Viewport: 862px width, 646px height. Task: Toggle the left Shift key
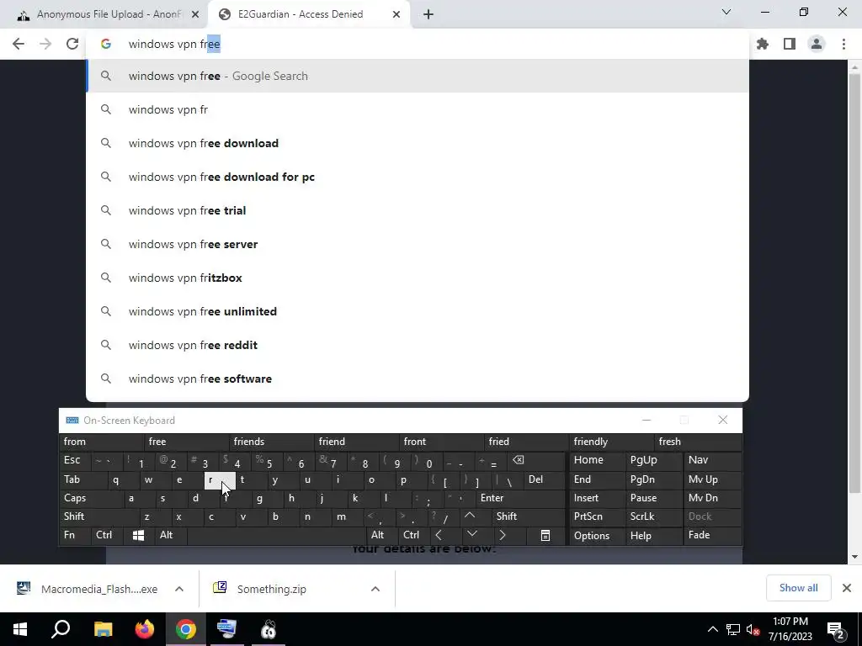tap(98, 516)
